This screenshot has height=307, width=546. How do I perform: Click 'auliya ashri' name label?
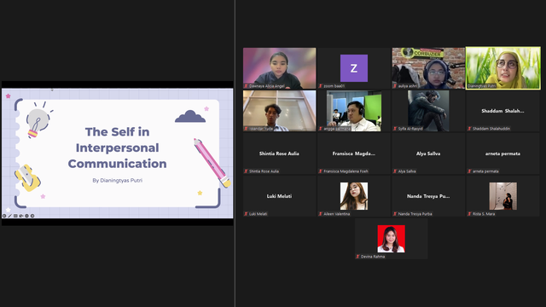click(x=408, y=86)
